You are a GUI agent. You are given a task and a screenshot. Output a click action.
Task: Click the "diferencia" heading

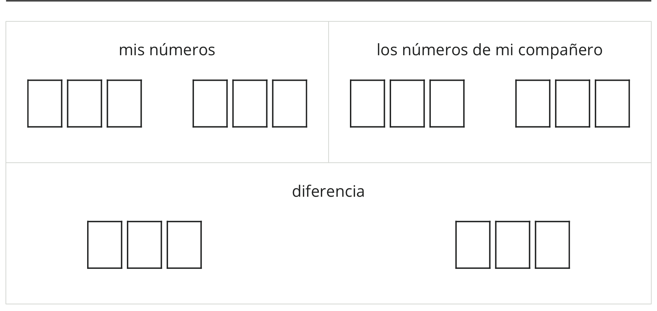point(328,191)
